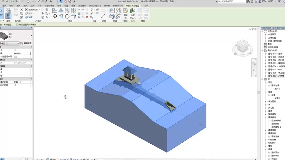Select 图号-505 in project browser
The height and width of the screenshot is (160, 285).
[x=275, y=70]
